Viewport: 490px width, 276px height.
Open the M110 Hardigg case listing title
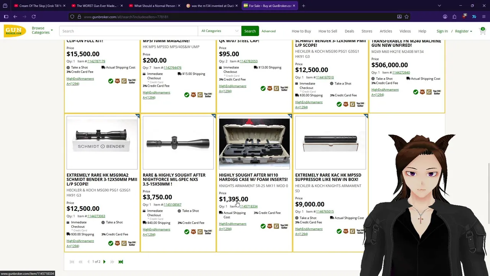(x=253, y=177)
